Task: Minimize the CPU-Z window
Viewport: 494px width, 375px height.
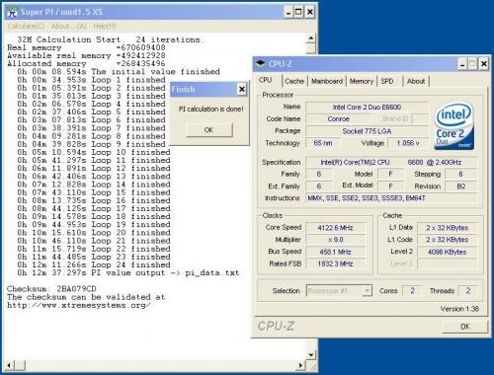Action: 462,64
